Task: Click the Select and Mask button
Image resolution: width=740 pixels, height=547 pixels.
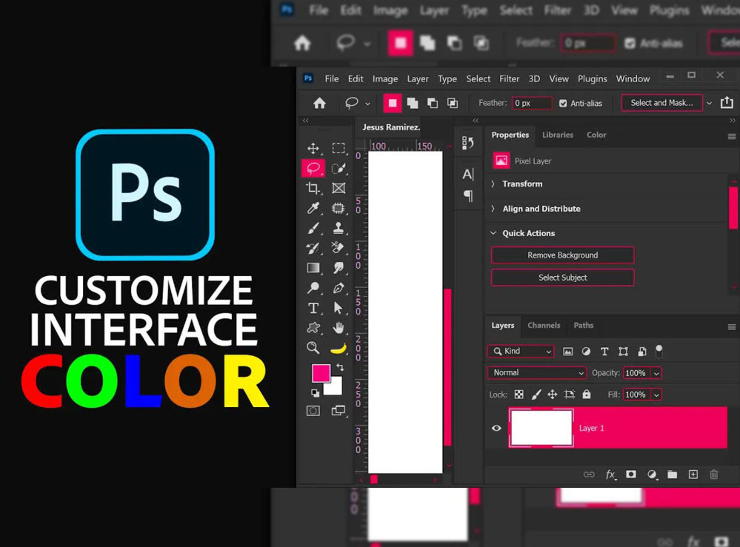Action: pos(661,103)
